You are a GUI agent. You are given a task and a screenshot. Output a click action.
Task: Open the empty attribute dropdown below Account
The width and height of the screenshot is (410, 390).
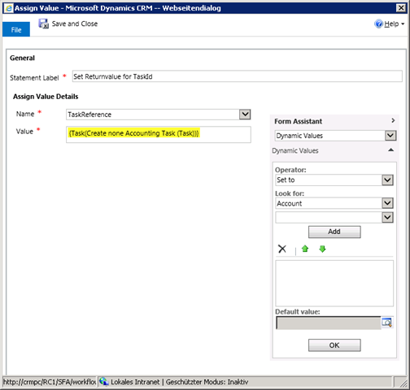pos(387,217)
